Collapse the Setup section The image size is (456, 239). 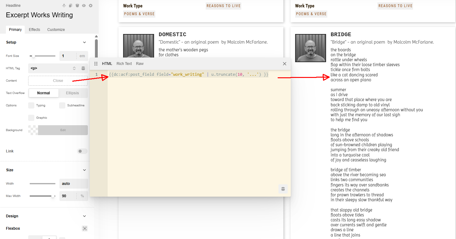pyautogui.click(x=84, y=42)
